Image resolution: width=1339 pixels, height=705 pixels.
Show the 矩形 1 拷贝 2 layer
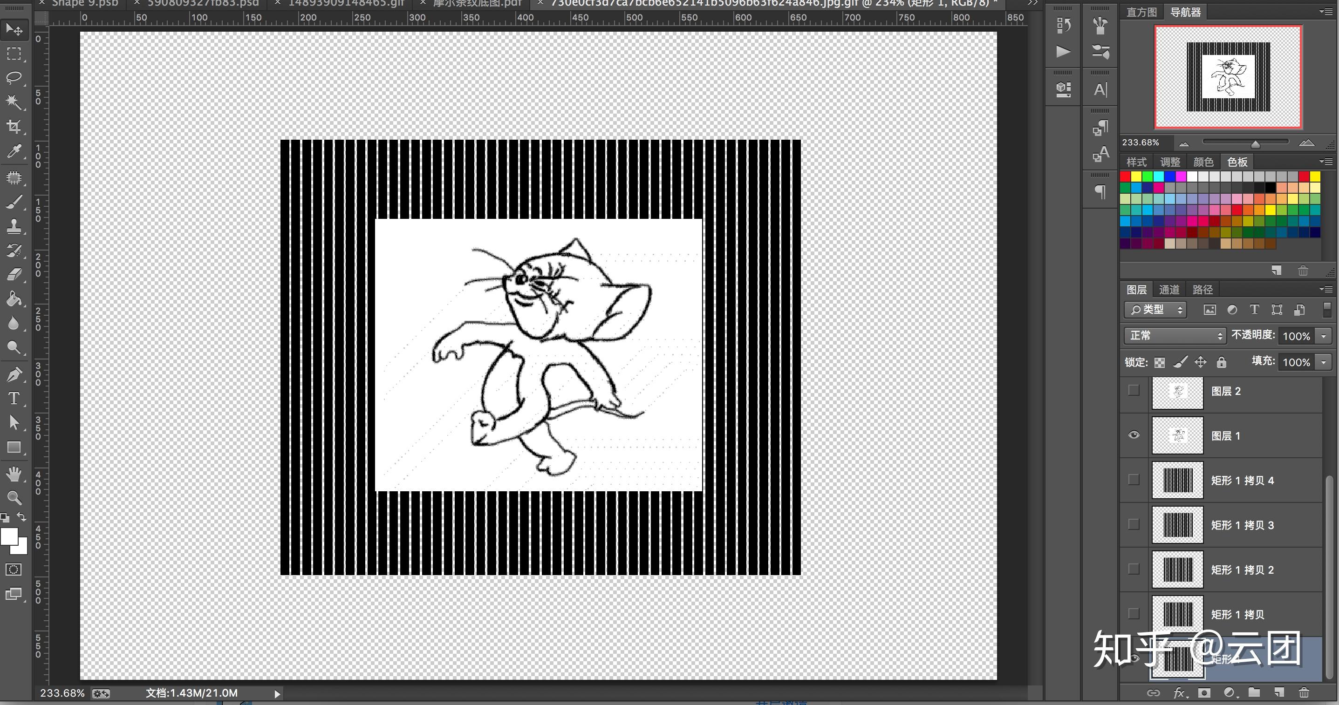coord(1134,569)
